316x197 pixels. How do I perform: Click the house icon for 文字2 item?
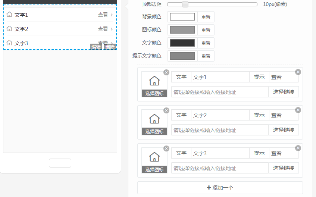(x=154, y=119)
